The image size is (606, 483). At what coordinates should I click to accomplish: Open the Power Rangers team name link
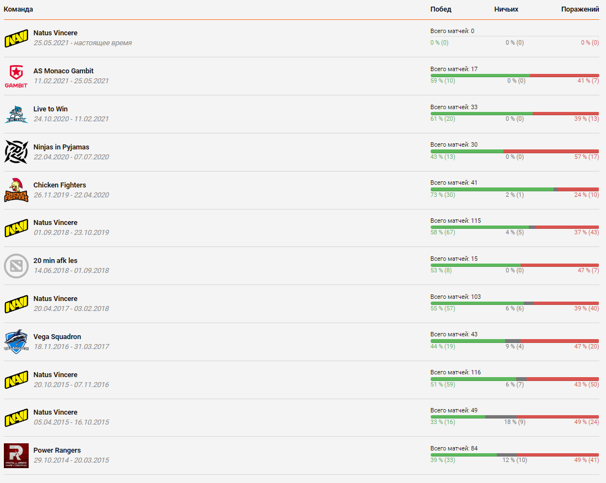[x=57, y=450]
